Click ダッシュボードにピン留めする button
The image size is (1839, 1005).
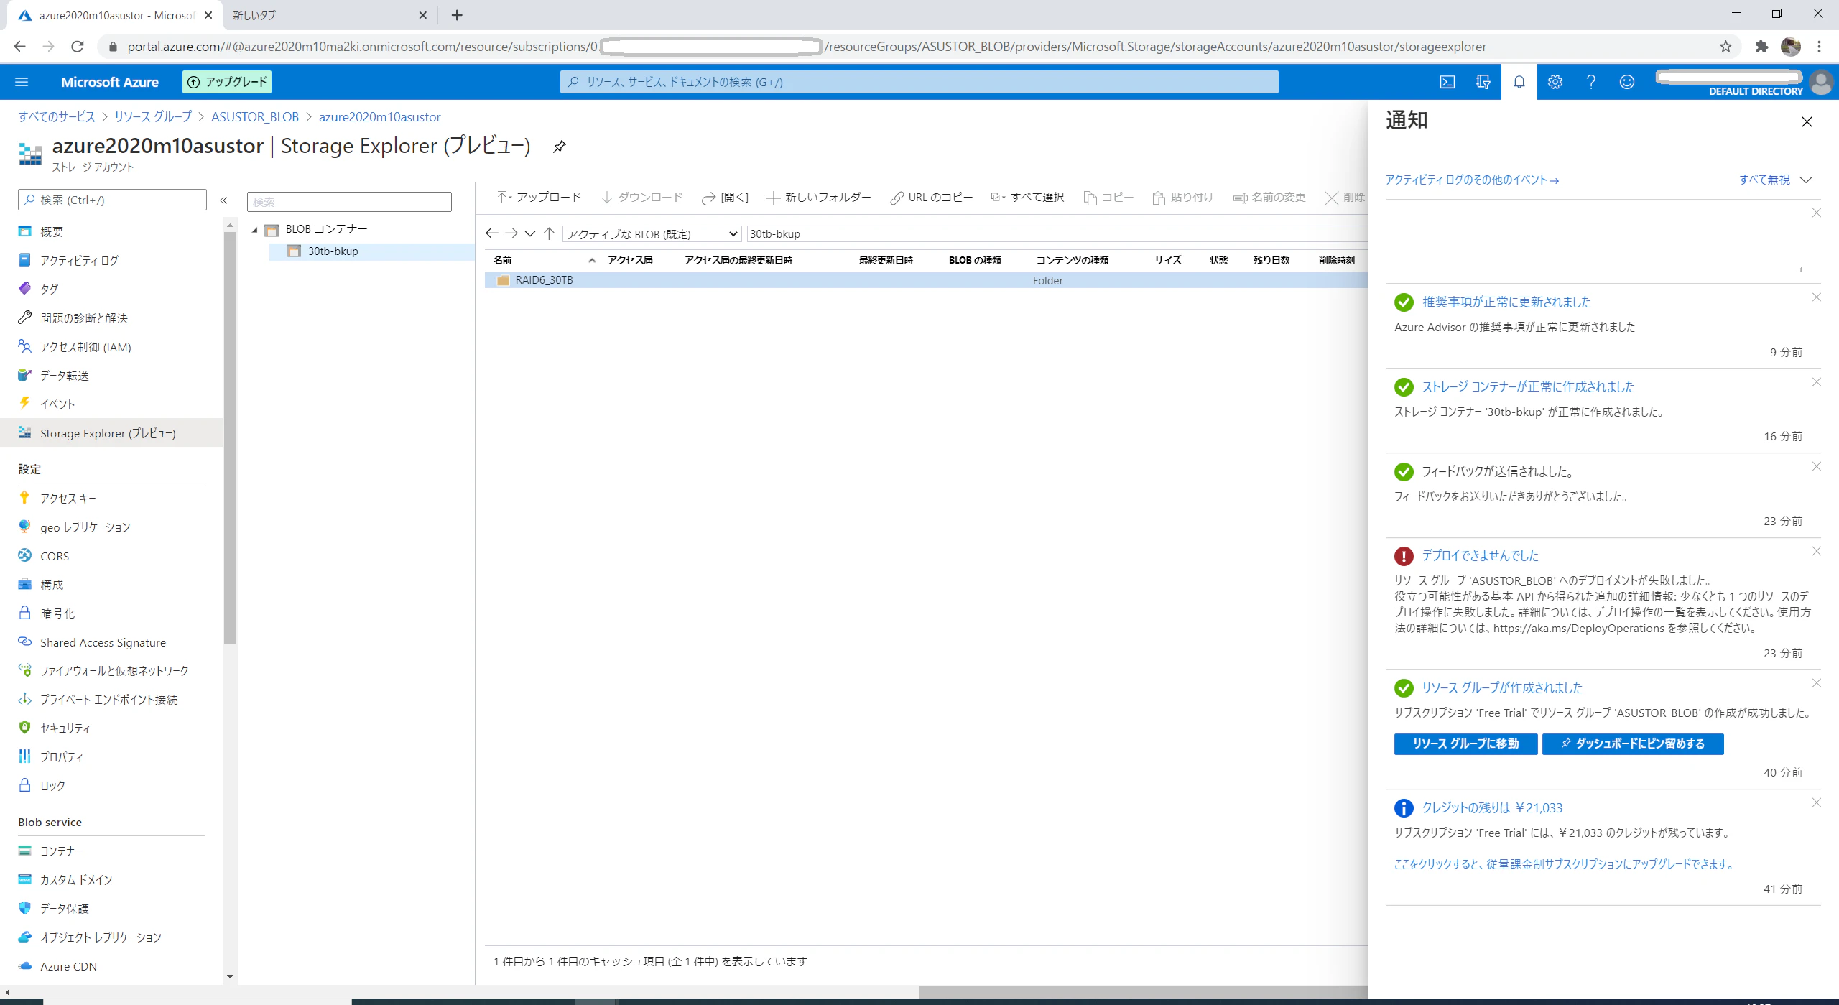point(1633,744)
